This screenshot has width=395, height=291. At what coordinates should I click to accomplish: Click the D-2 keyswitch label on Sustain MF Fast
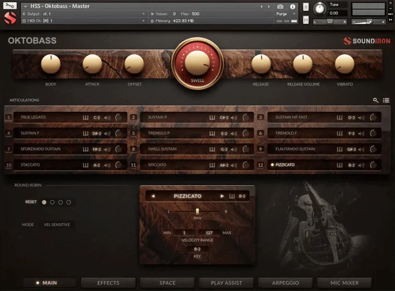352,118
